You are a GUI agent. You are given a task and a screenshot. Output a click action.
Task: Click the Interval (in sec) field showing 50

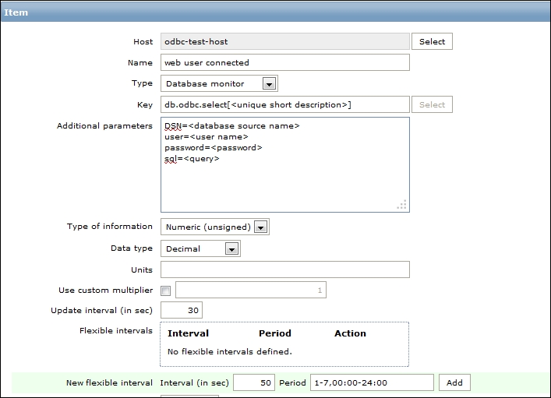coord(253,382)
